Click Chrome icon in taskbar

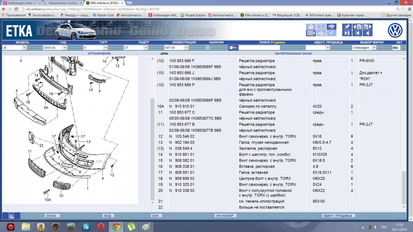(x=116, y=227)
